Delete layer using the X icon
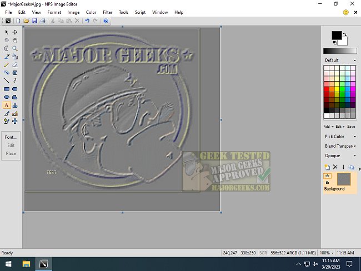 pos(335,167)
